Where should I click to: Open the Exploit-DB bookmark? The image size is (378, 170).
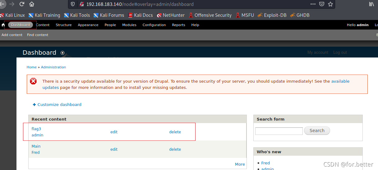[272, 15]
